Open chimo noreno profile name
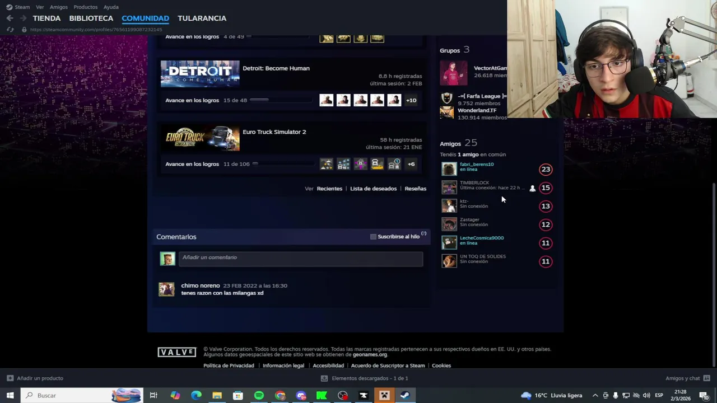Screen dimensions: 717x403 pyautogui.click(x=201, y=285)
